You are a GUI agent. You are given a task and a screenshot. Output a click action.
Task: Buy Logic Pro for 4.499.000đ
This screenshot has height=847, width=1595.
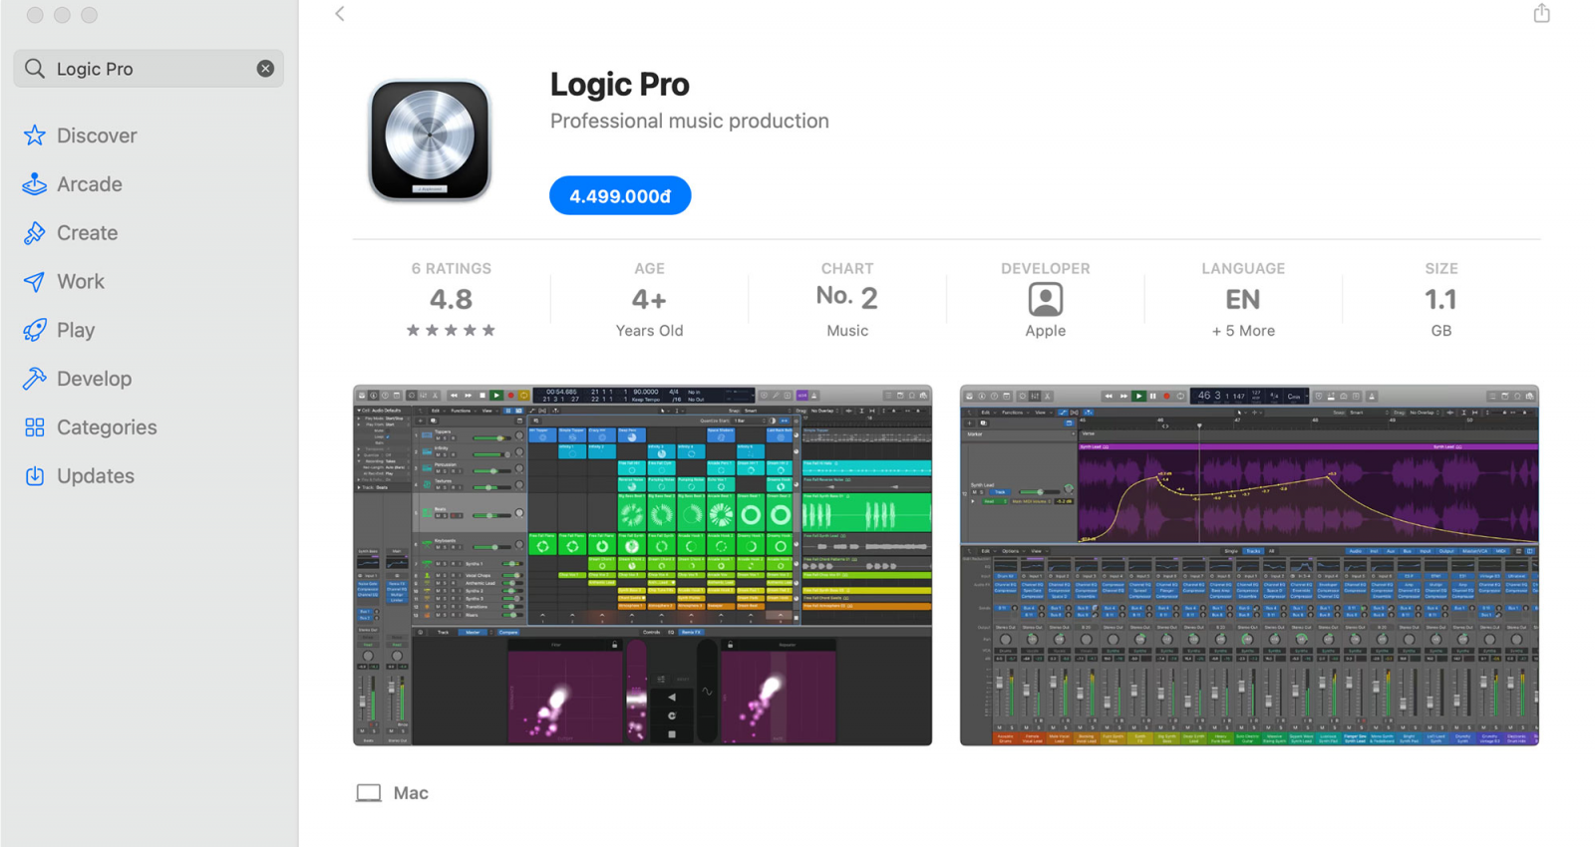point(620,195)
